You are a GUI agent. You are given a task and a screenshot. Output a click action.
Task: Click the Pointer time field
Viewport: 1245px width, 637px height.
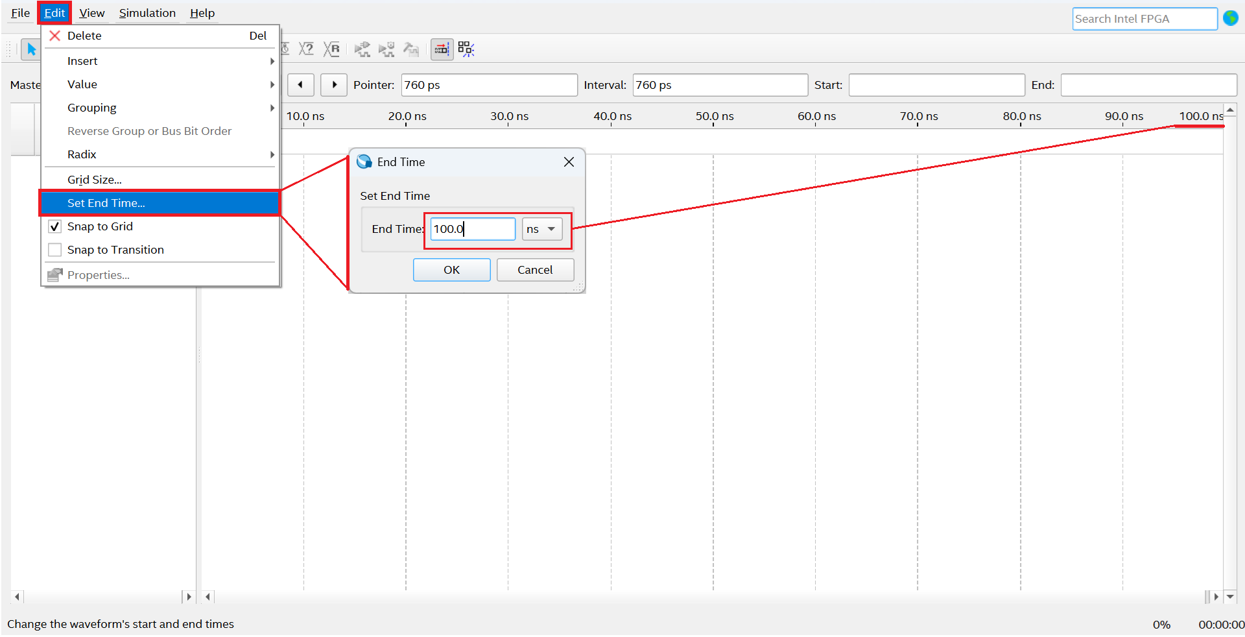[x=490, y=85]
